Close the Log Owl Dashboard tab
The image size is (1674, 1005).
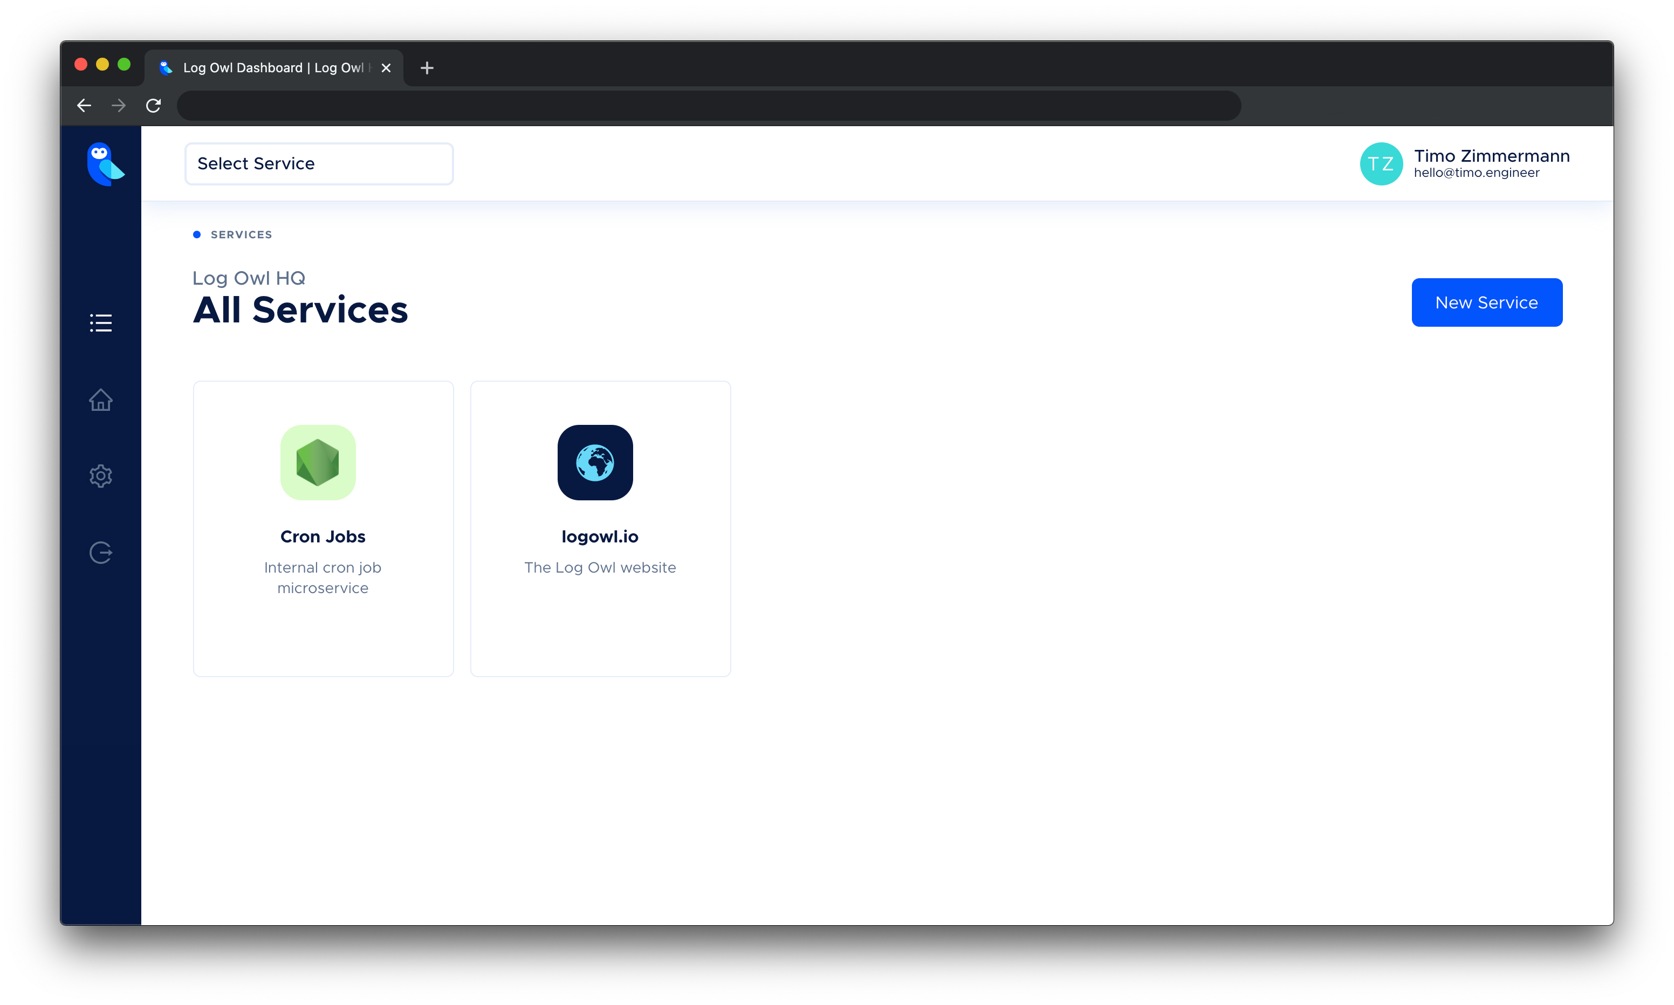click(386, 68)
